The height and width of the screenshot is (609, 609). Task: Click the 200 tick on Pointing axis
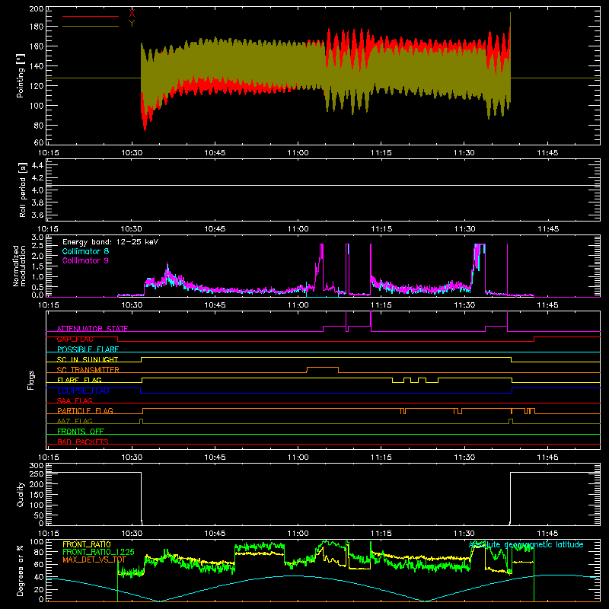pos(36,8)
